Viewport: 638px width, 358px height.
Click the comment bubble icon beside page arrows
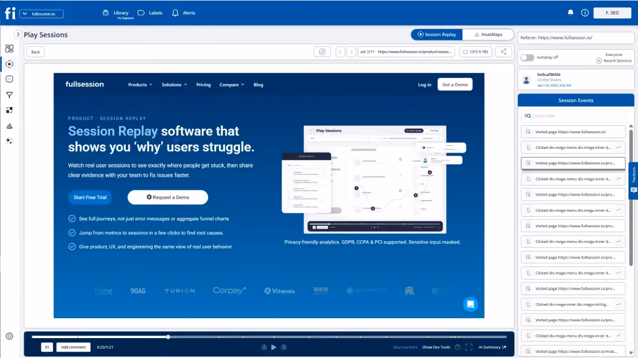[322, 52]
